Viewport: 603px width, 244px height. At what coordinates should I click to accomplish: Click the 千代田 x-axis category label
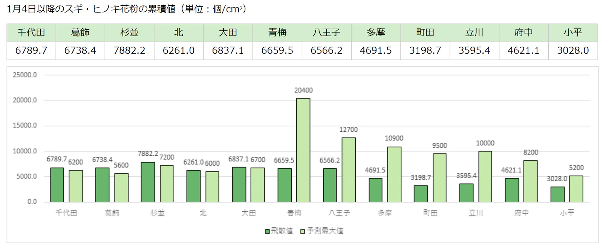[x=66, y=213]
